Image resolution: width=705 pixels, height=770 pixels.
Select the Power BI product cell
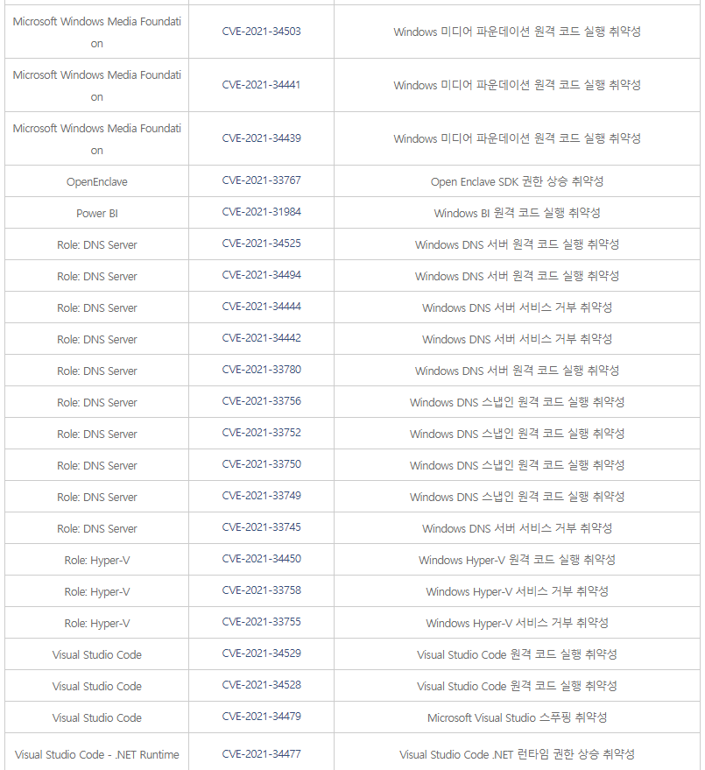[97, 214]
